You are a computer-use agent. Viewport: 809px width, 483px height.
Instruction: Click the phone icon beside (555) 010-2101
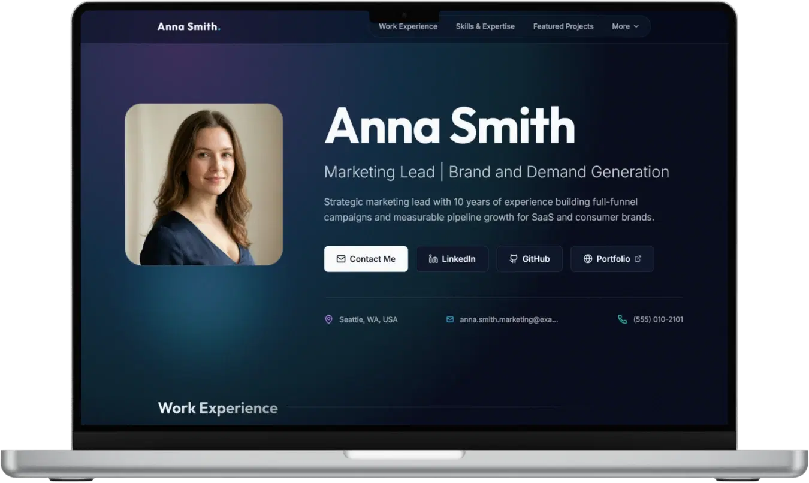(623, 319)
